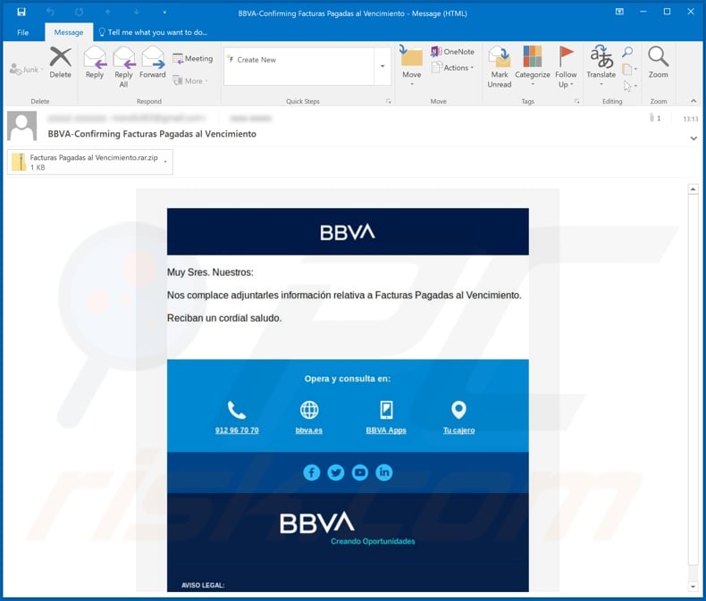
Task: Click Reply All
Action: click(124, 67)
